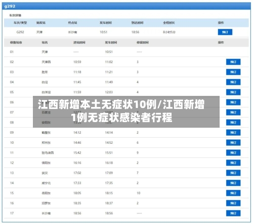This screenshot has height=224, width=253.
Task: Click station name 长沙南 in row 17
Action: pyautogui.click(x=46, y=213)
